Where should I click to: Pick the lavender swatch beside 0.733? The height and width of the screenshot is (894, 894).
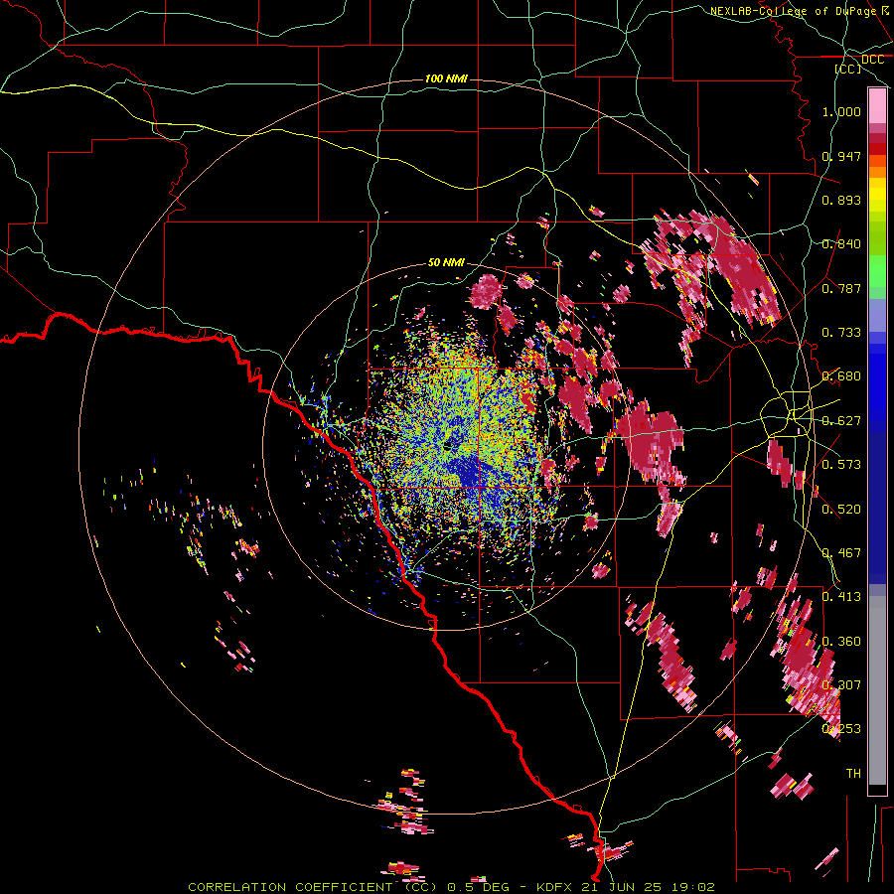pos(877,315)
